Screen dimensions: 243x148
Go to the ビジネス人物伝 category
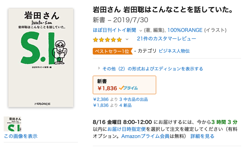point(174,51)
